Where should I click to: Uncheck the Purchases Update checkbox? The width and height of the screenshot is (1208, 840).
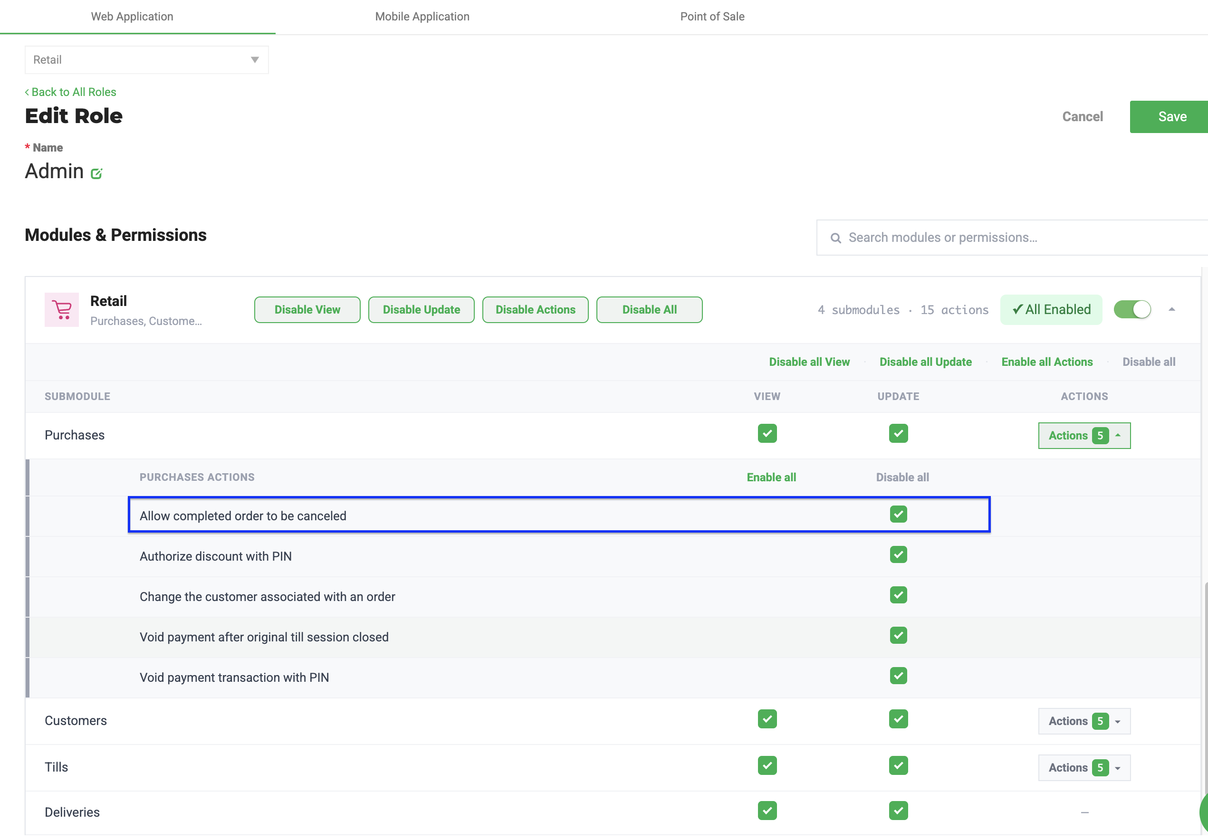pos(898,433)
